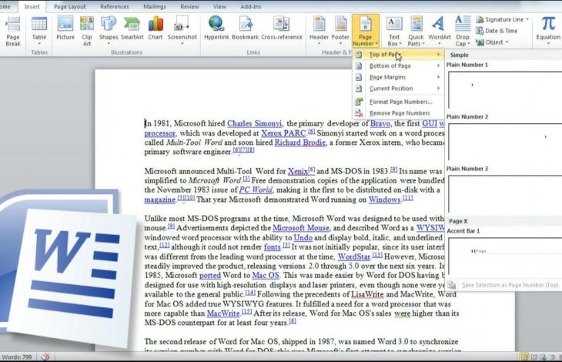Choose Page Margins menu item

coord(399,77)
